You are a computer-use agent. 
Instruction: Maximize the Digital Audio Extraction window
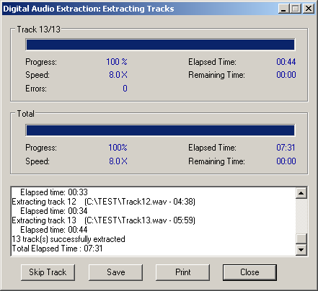[296, 9]
